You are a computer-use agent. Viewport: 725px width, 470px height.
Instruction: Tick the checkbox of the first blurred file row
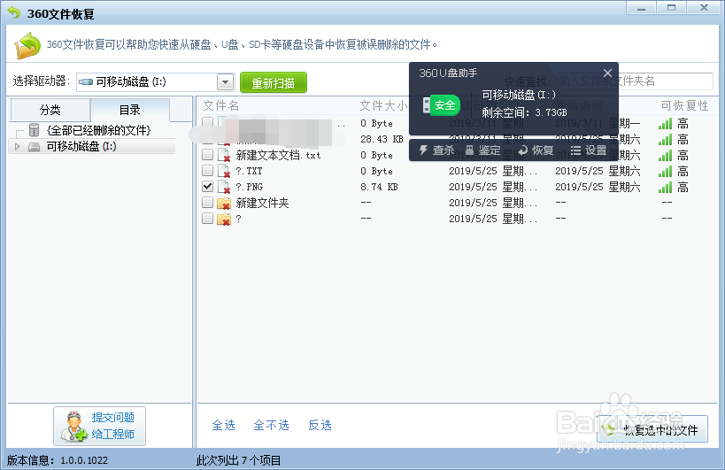tap(208, 122)
